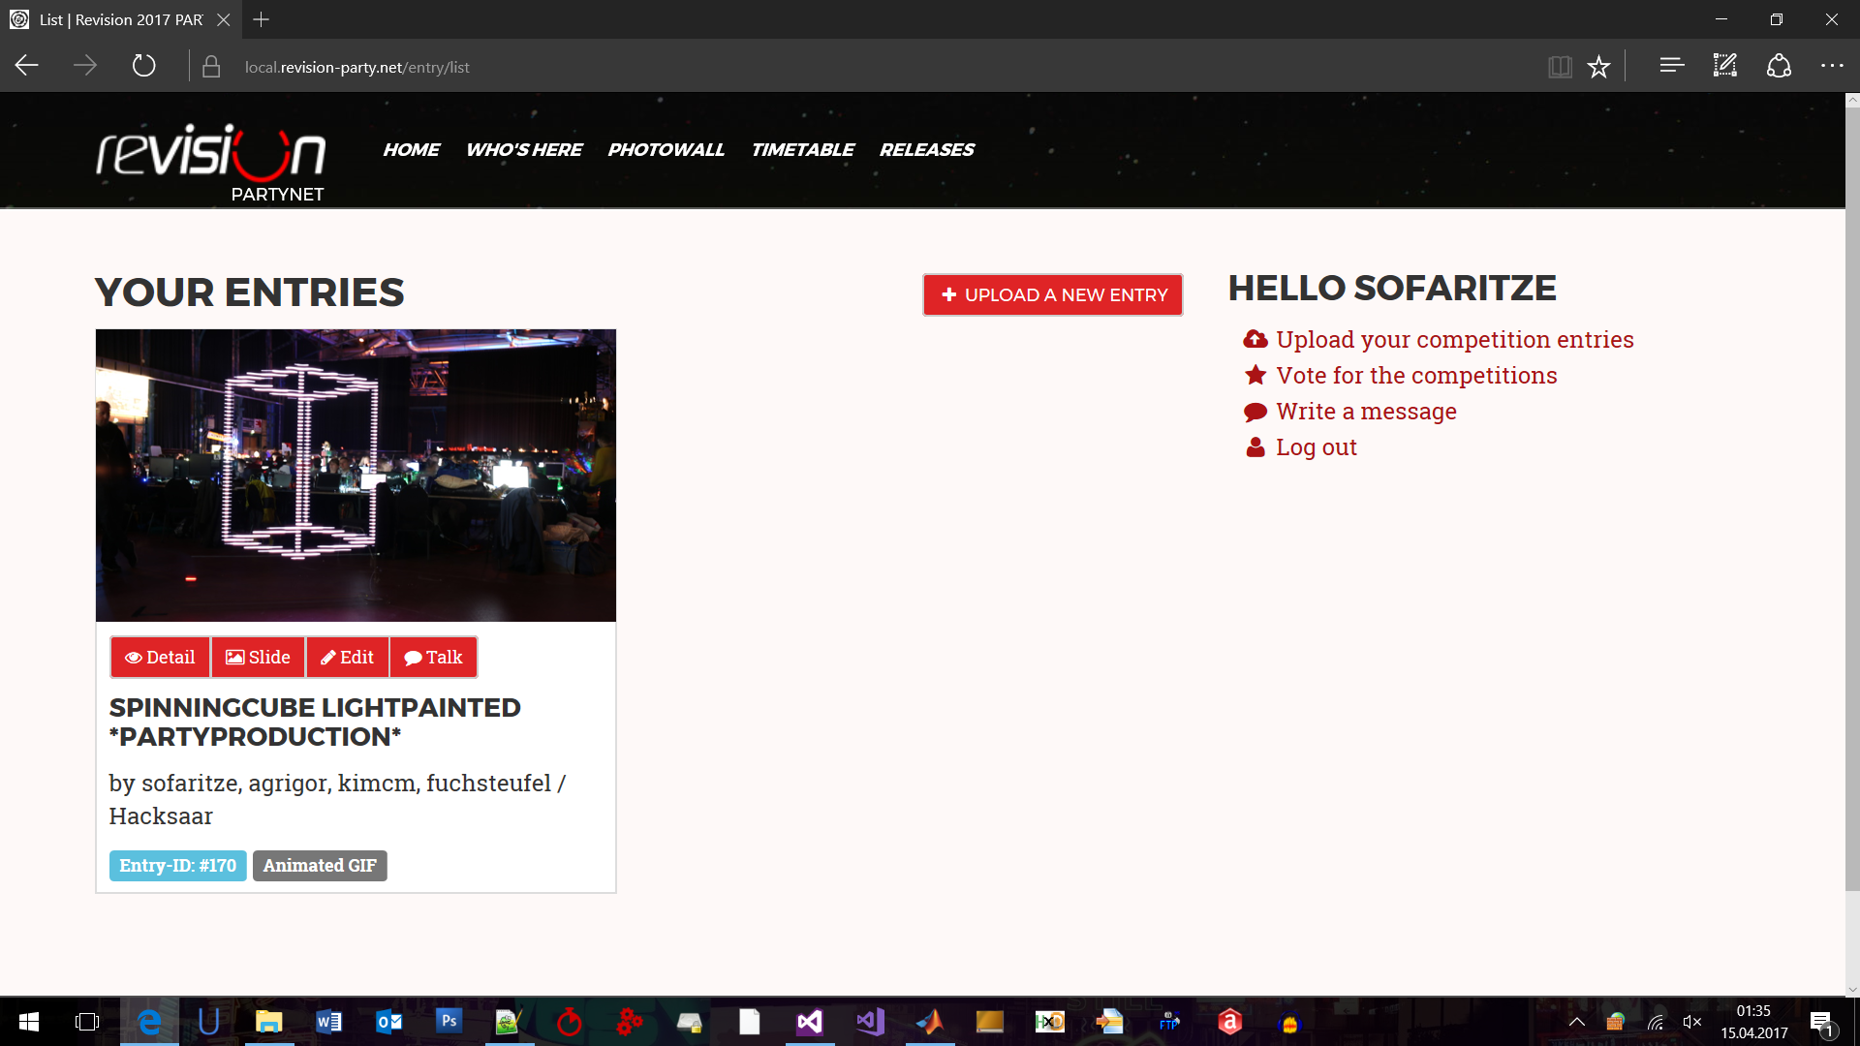1860x1046 pixels.
Task: Open the Hub lines icon
Action: (x=1671, y=66)
